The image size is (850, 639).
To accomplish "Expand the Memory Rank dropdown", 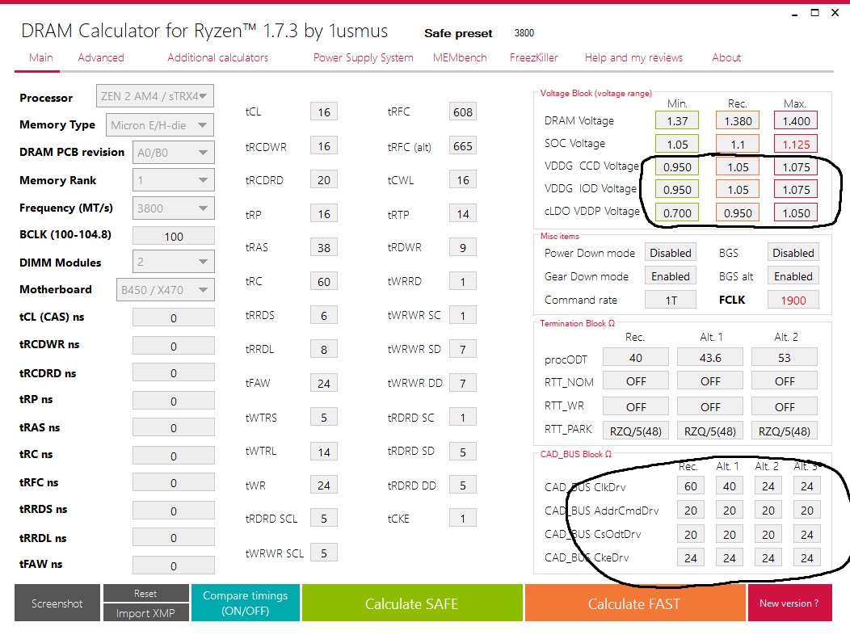I will [174, 180].
